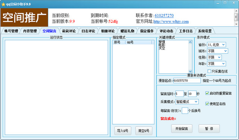The image size is (239, 140).
Task: Select keyword 天空 in keyword list
Action: (x=162, y=48)
